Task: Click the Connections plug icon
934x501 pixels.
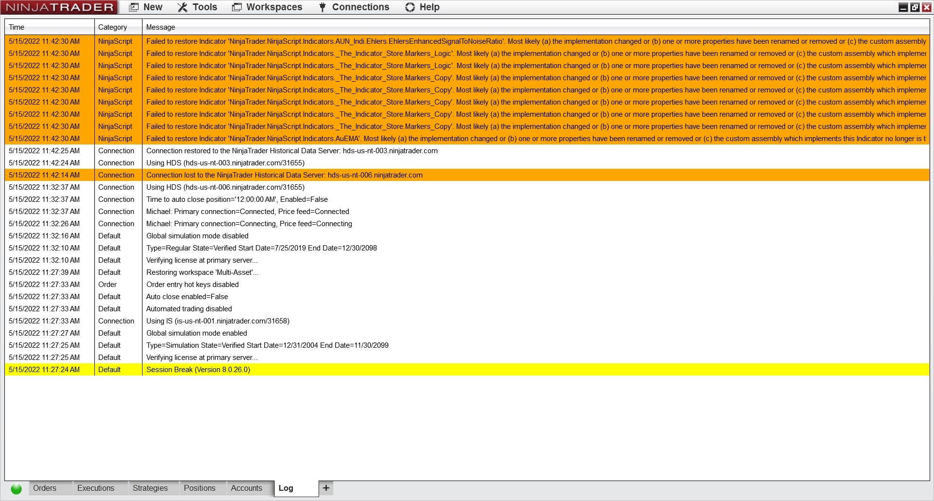Action: point(323,7)
